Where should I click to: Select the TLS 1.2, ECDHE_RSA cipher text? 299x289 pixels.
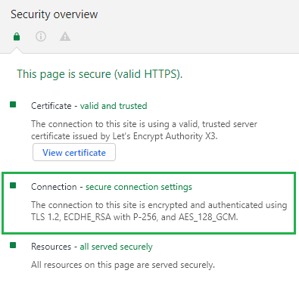[135, 217]
